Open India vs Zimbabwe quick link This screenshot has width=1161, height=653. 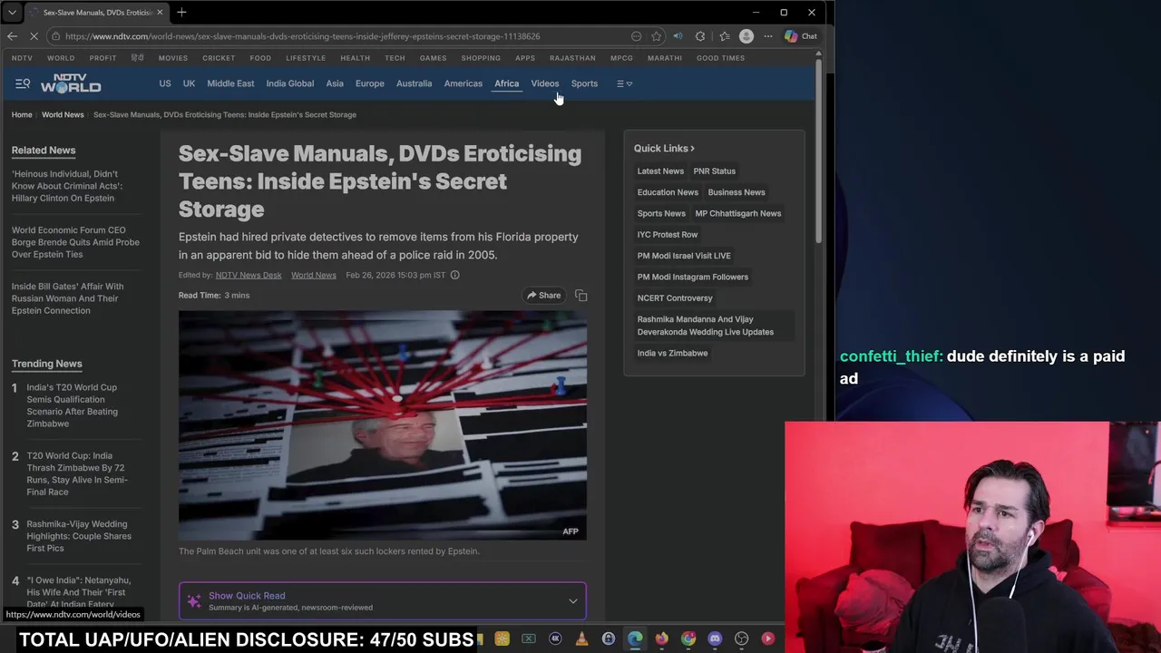coord(672,353)
